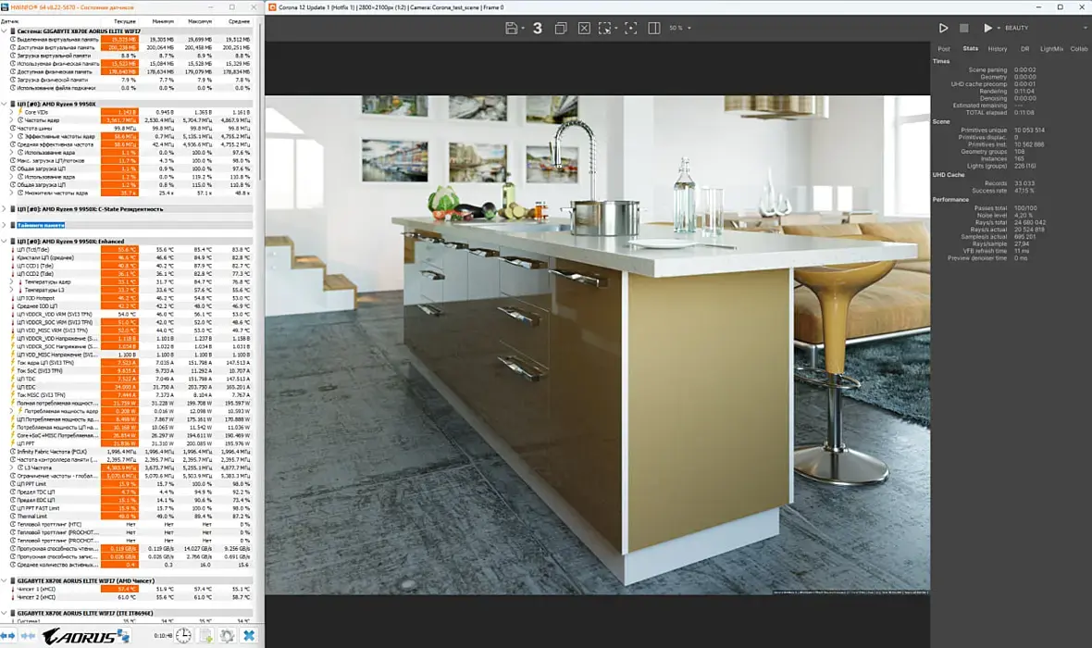
Task: Start interactive render with solid play icon
Action: 987,28
